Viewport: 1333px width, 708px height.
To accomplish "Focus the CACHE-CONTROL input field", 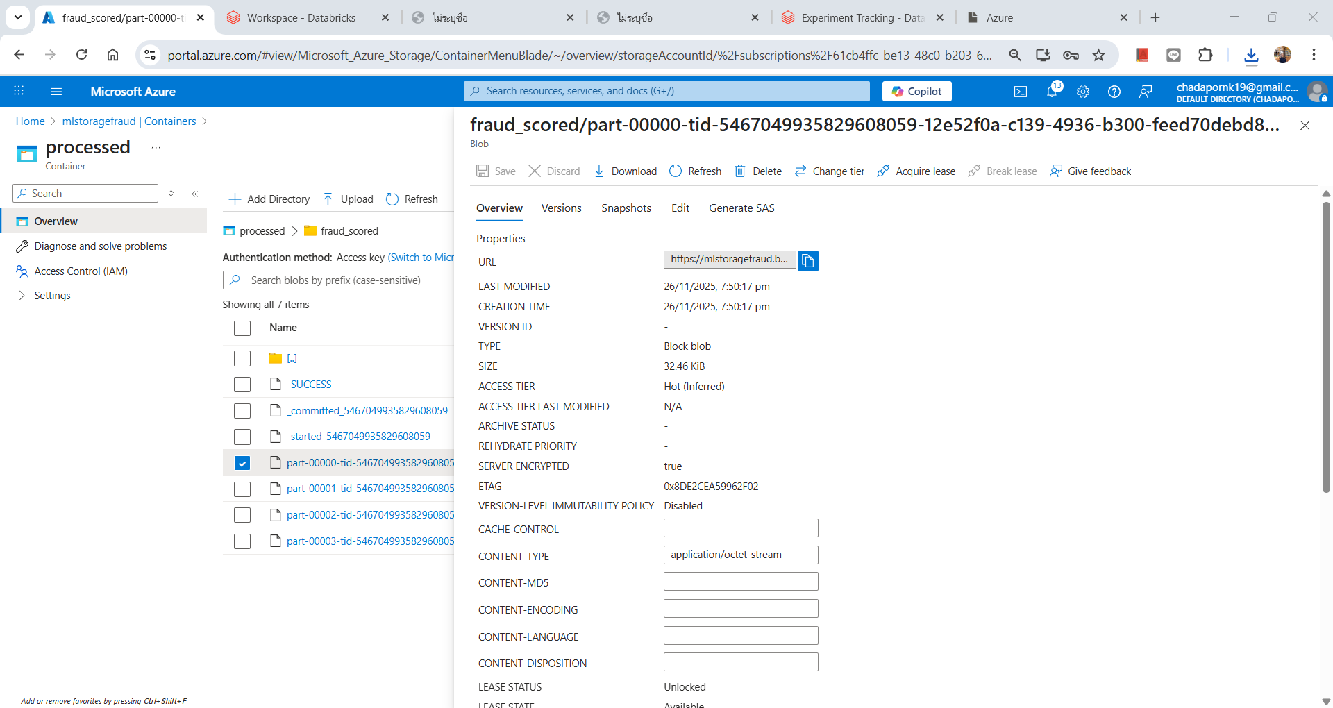I will (x=741, y=528).
